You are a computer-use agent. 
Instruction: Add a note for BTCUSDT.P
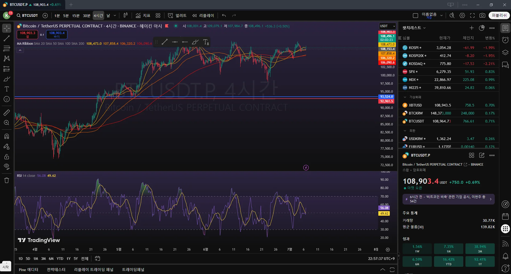tap(482, 155)
